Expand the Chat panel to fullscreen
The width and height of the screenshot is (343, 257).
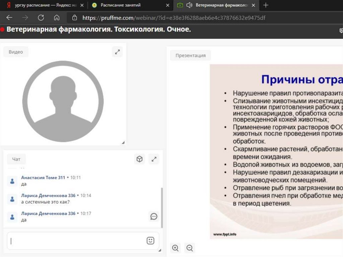pos(154,159)
